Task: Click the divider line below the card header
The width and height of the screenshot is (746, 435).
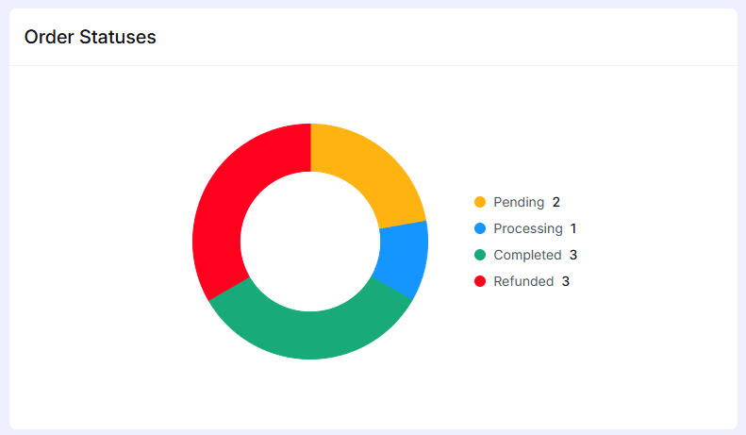Action: pos(373,66)
